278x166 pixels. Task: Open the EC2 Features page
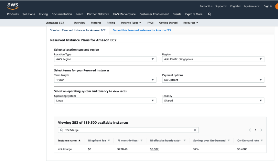96,23
